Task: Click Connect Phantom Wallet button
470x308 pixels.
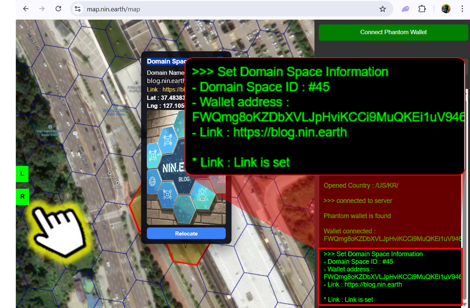Action: [x=393, y=32]
